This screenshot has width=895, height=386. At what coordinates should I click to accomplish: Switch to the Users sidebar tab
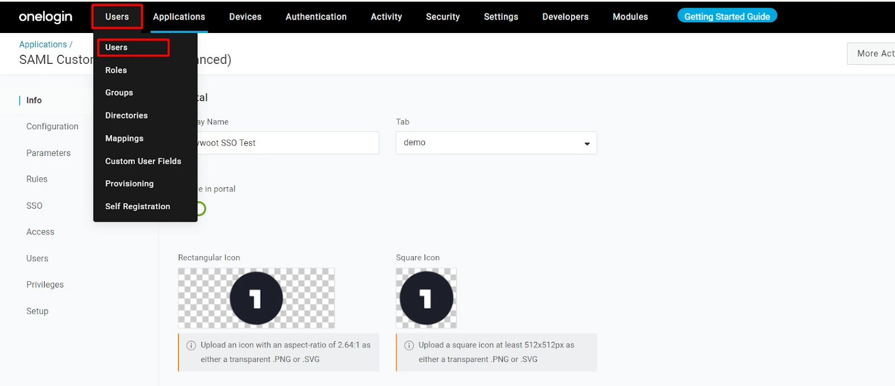pos(37,258)
